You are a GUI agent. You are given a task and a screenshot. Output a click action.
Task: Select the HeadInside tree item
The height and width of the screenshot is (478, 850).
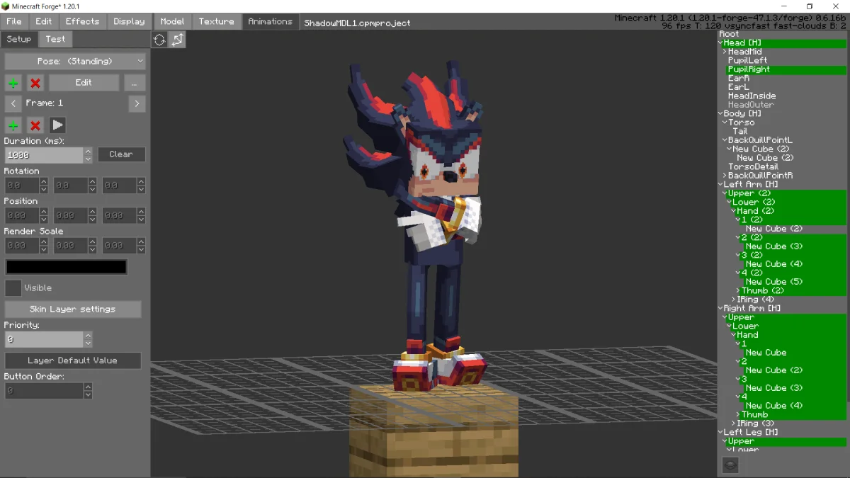coord(752,96)
